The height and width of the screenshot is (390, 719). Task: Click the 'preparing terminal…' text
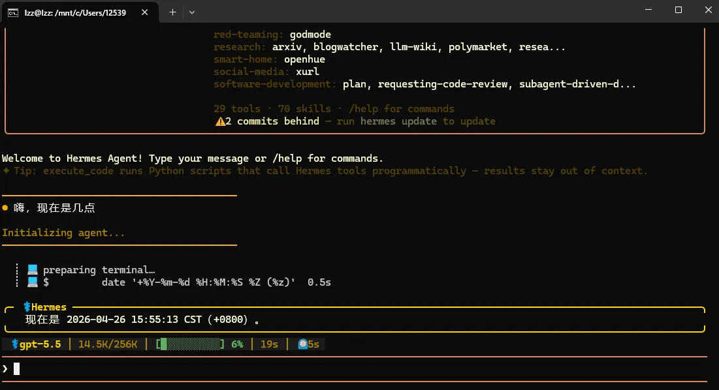click(99, 269)
